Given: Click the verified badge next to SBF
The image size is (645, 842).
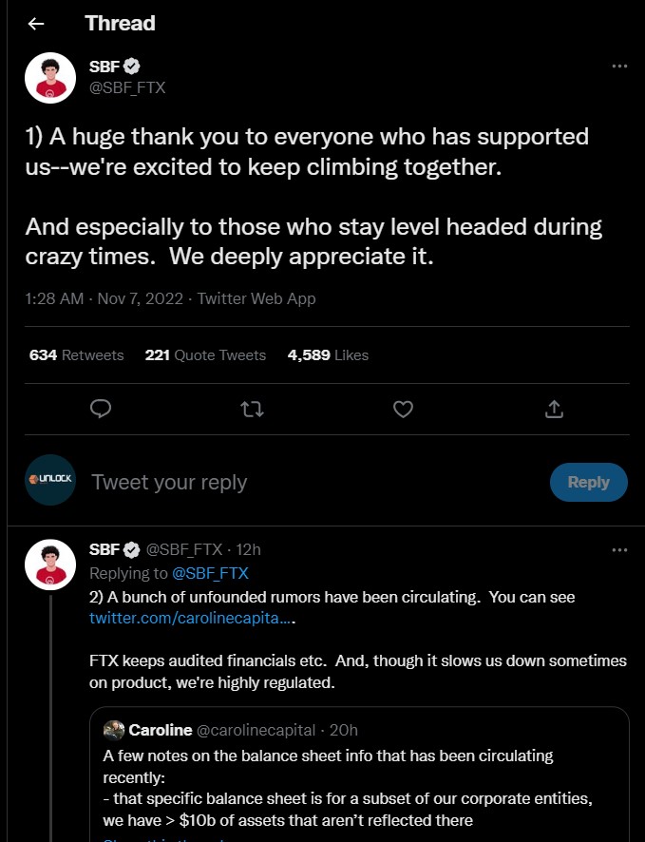Looking at the screenshot, I should tap(133, 67).
